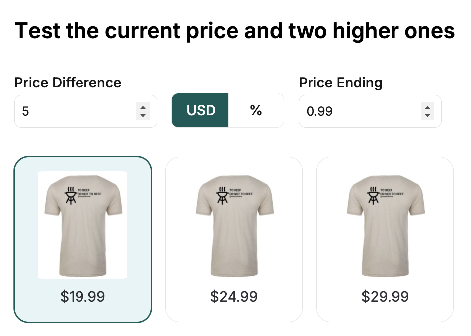Decrease the Price Difference stepper down arrow

point(143,115)
